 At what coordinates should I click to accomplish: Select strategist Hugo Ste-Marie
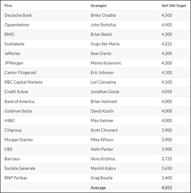[x=105, y=44]
